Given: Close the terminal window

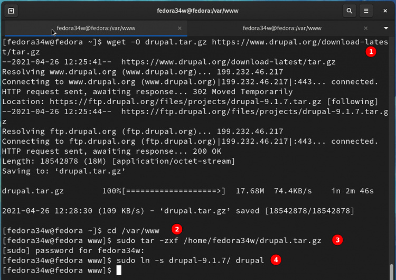Looking at the screenshot, I should pyautogui.click(x=384, y=11).
